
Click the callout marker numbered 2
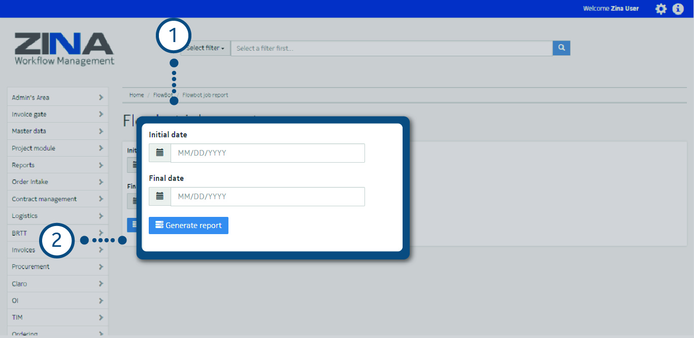pyautogui.click(x=56, y=240)
